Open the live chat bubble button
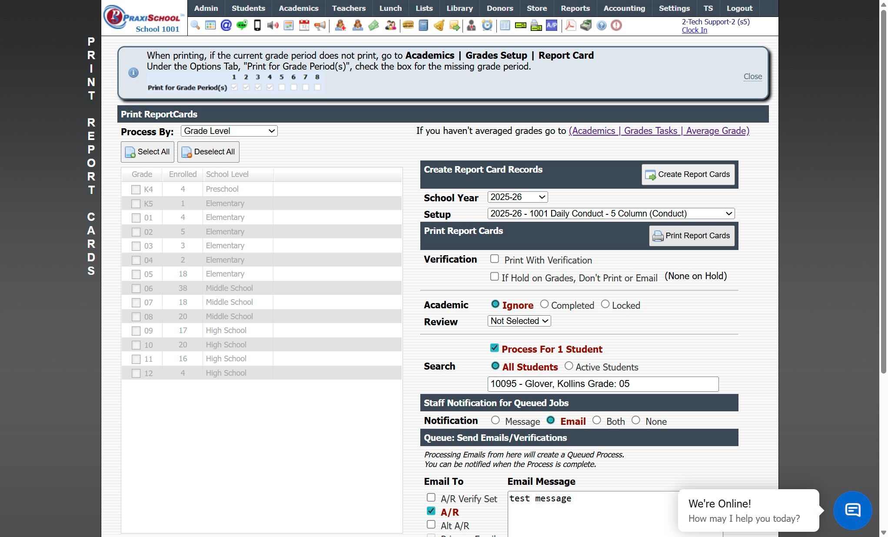 852,510
